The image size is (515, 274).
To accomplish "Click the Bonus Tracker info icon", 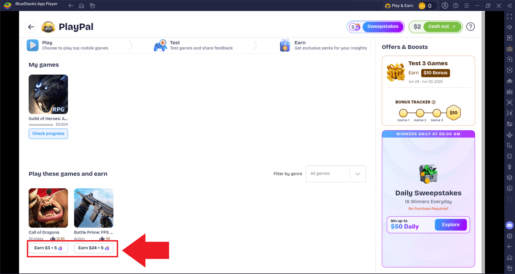I will 433,102.
